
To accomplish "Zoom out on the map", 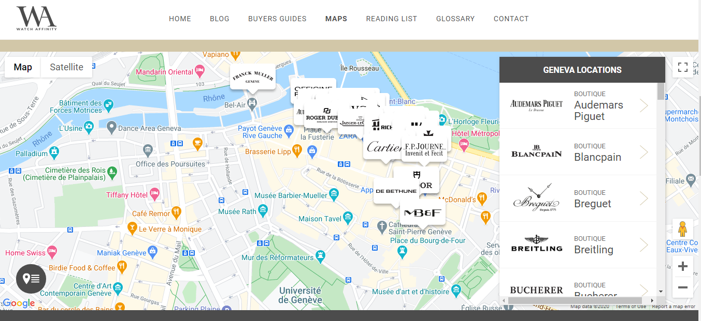I will point(683,287).
